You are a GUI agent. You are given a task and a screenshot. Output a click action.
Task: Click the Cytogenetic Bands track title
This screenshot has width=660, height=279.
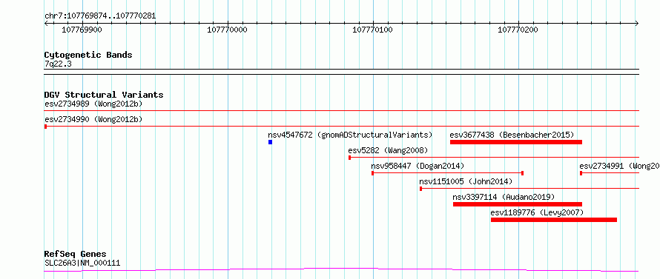(x=88, y=55)
